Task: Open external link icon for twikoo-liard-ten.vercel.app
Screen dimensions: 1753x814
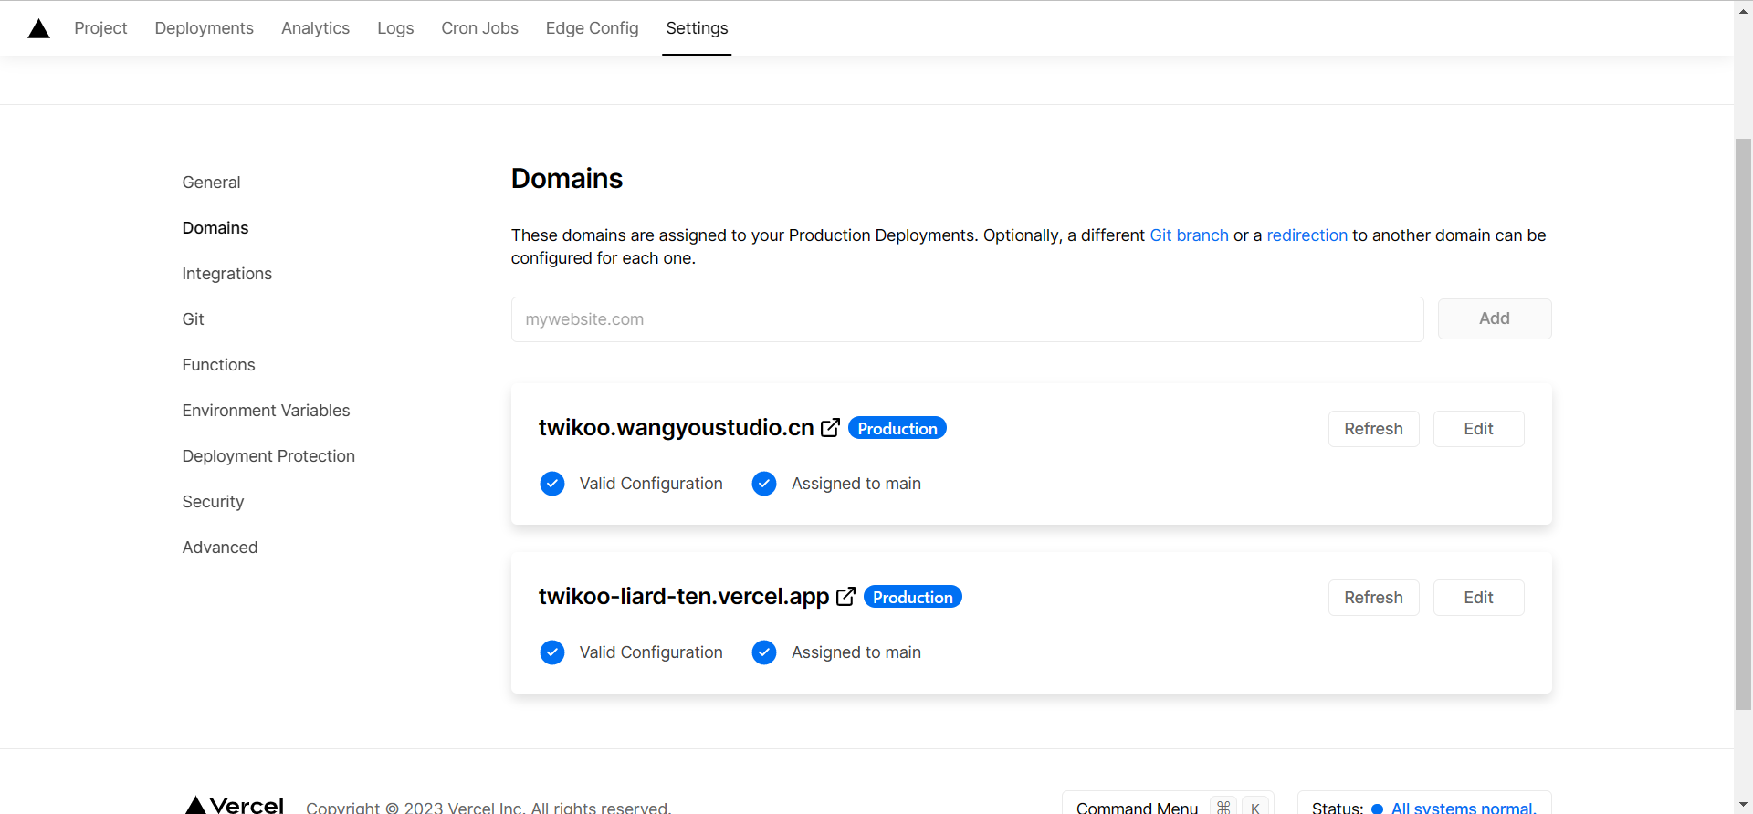Action: point(845,597)
